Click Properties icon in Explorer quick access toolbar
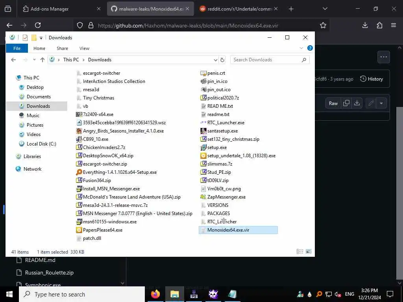Image resolution: width=403 pixels, height=302 pixels. click(x=25, y=38)
